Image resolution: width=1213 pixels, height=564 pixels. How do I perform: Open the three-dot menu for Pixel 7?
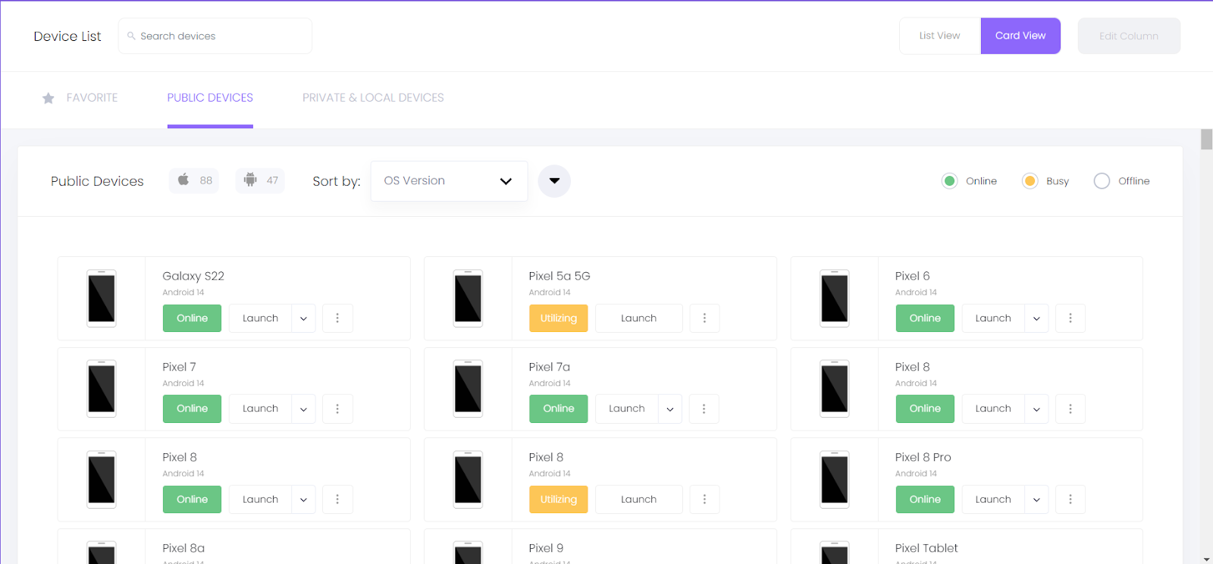(337, 409)
